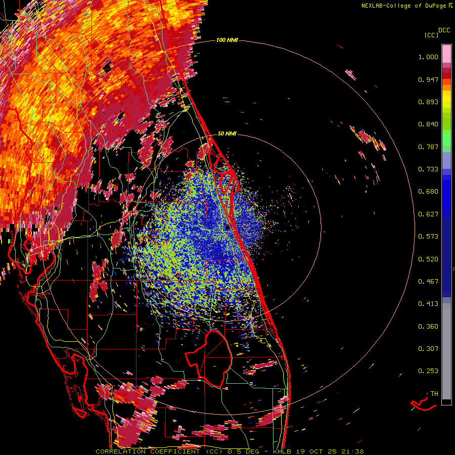
Task: Click the bright green segment of the color bar
Action: (446, 138)
